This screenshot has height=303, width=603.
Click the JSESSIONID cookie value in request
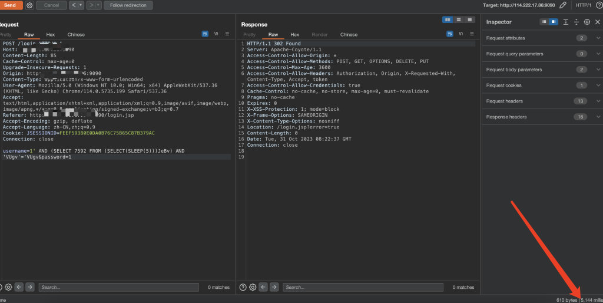click(107, 133)
